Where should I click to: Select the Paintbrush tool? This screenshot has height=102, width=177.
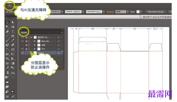coord(7,41)
